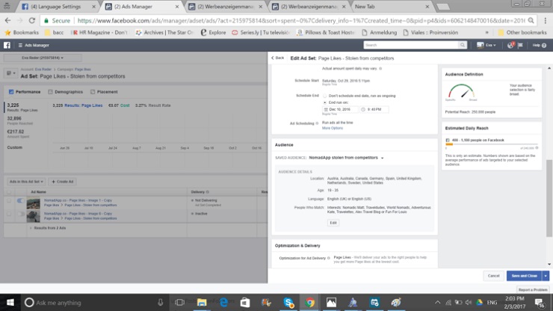This screenshot has width=553, height=311.
Task: Click info icon beside Optimization for Ad Delivery
Action: pyautogui.click(x=328, y=258)
